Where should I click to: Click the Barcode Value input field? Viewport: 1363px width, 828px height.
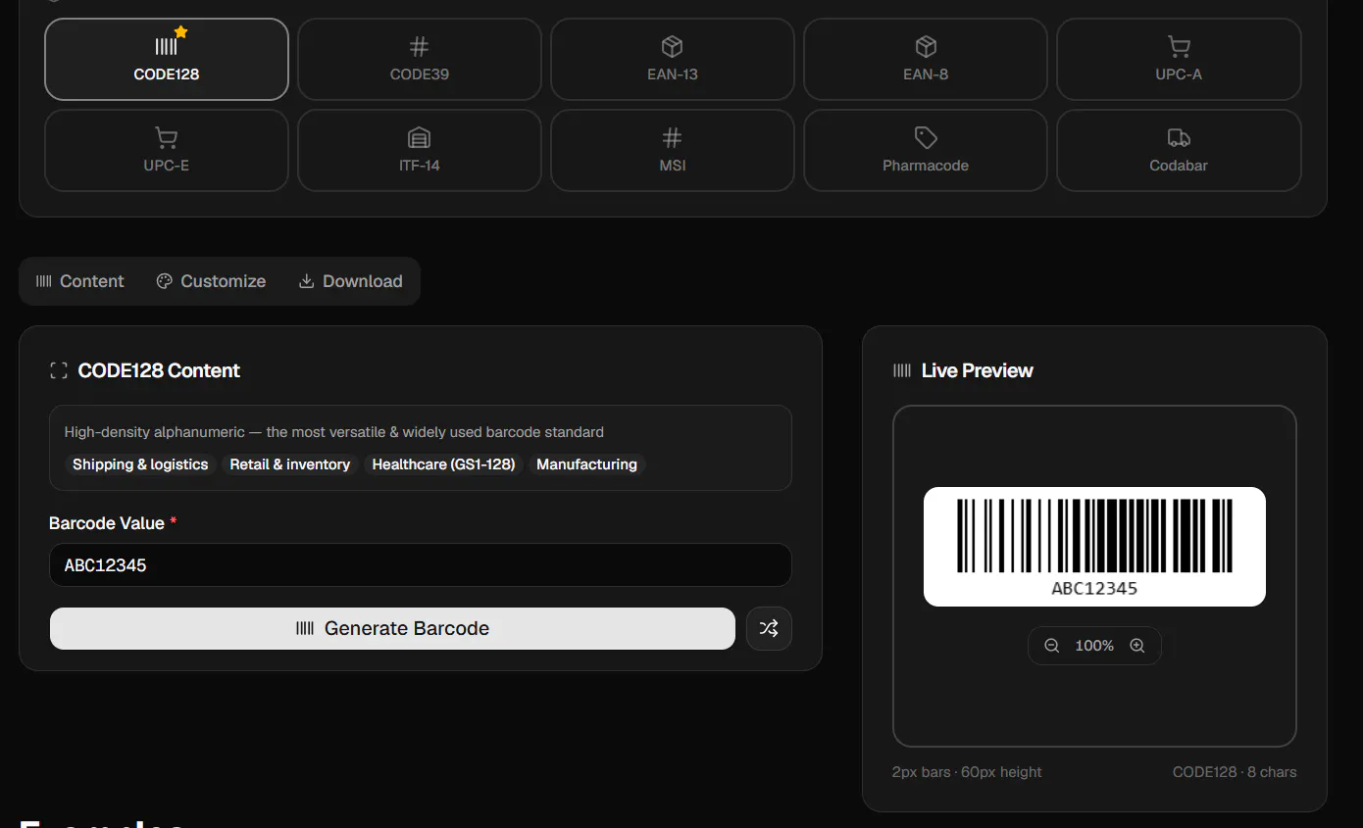coord(420,565)
